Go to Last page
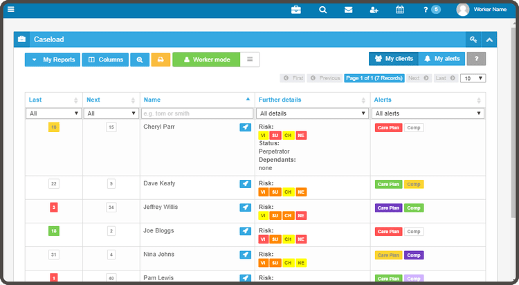 point(446,78)
